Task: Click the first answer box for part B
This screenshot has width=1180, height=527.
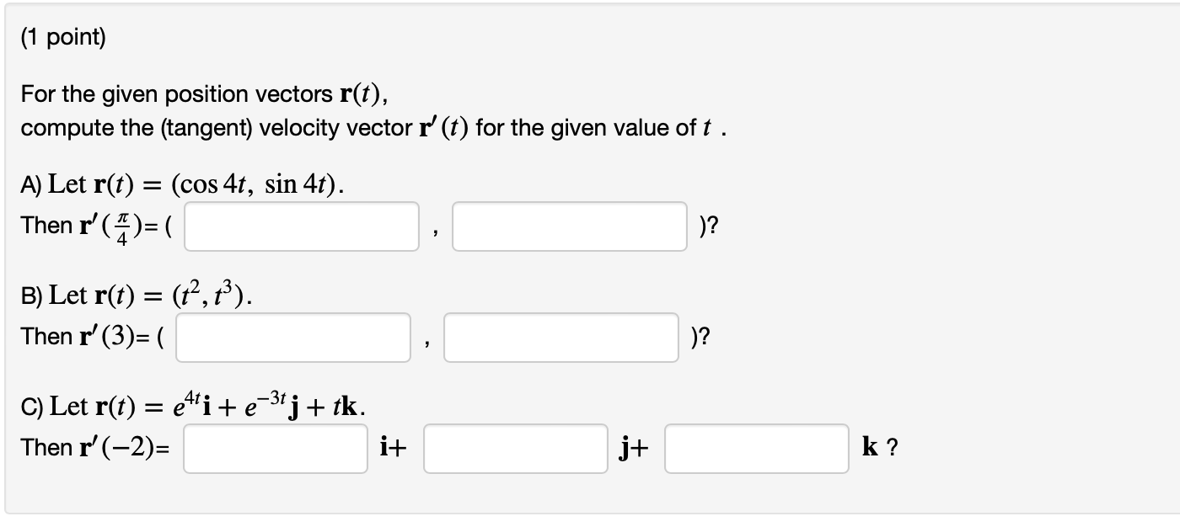Action: pos(292,337)
